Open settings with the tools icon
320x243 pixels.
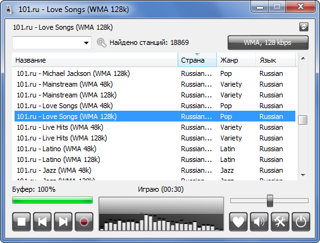280,221
